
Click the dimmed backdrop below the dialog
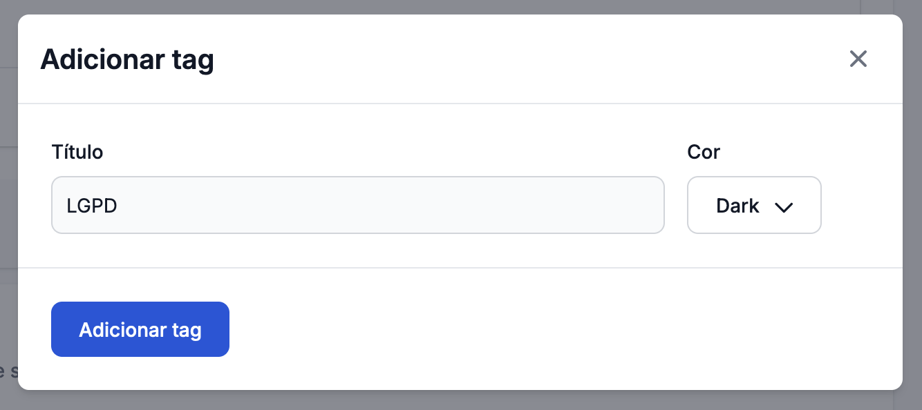(x=460, y=400)
